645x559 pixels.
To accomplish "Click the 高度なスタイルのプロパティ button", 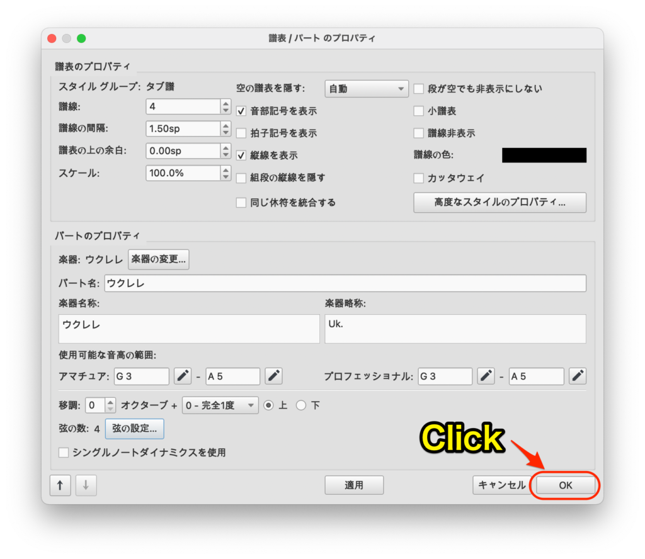I will point(499,203).
